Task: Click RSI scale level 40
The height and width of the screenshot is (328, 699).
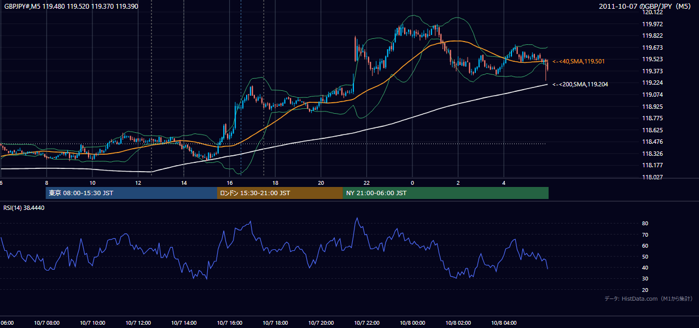Action: tap(645, 267)
